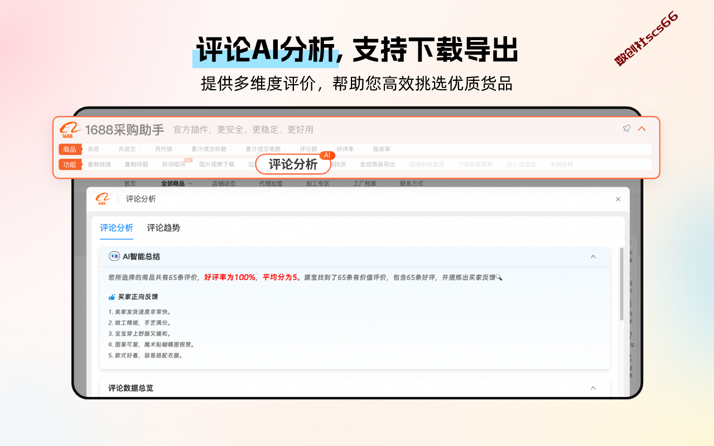Click 店铺热销查询 function
714x446 pixels.
click(x=426, y=164)
